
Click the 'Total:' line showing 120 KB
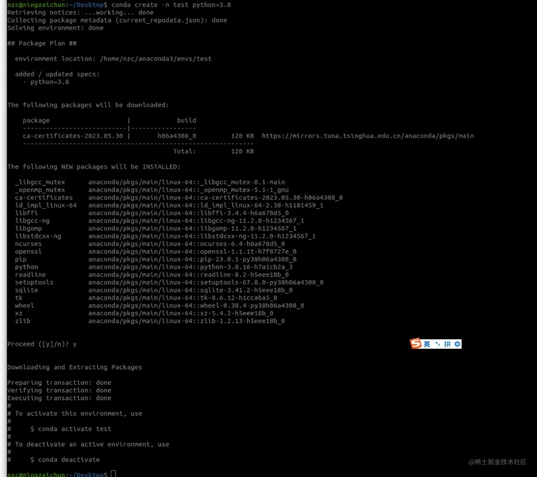coord(213,151)
